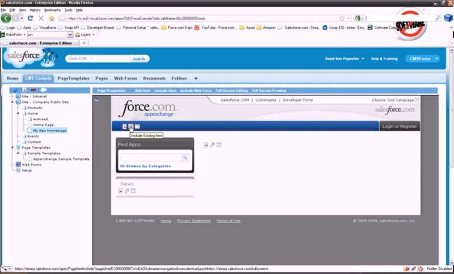Click the page icon in the tree toolbar
454x274 pixels.
coord(24,90)
